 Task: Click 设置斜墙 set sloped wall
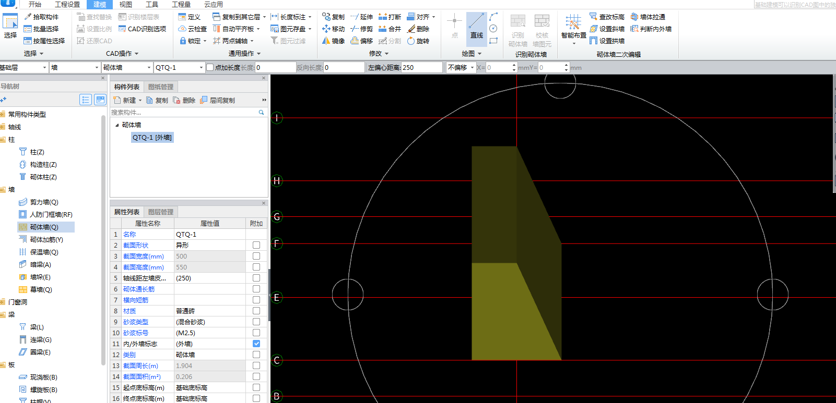click(607, 29)
